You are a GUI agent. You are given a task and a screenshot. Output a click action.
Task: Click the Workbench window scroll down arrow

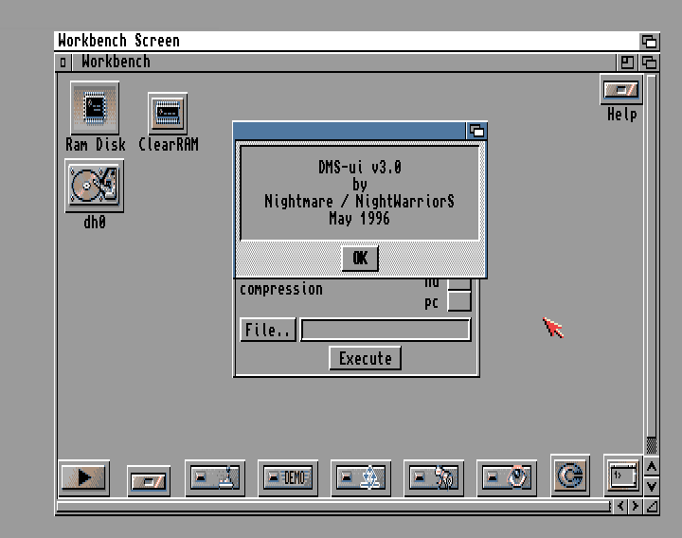(651, 486)
